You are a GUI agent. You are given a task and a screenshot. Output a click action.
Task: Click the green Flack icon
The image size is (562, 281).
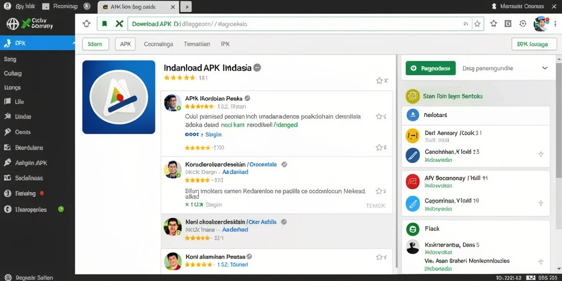pos(413,229)
